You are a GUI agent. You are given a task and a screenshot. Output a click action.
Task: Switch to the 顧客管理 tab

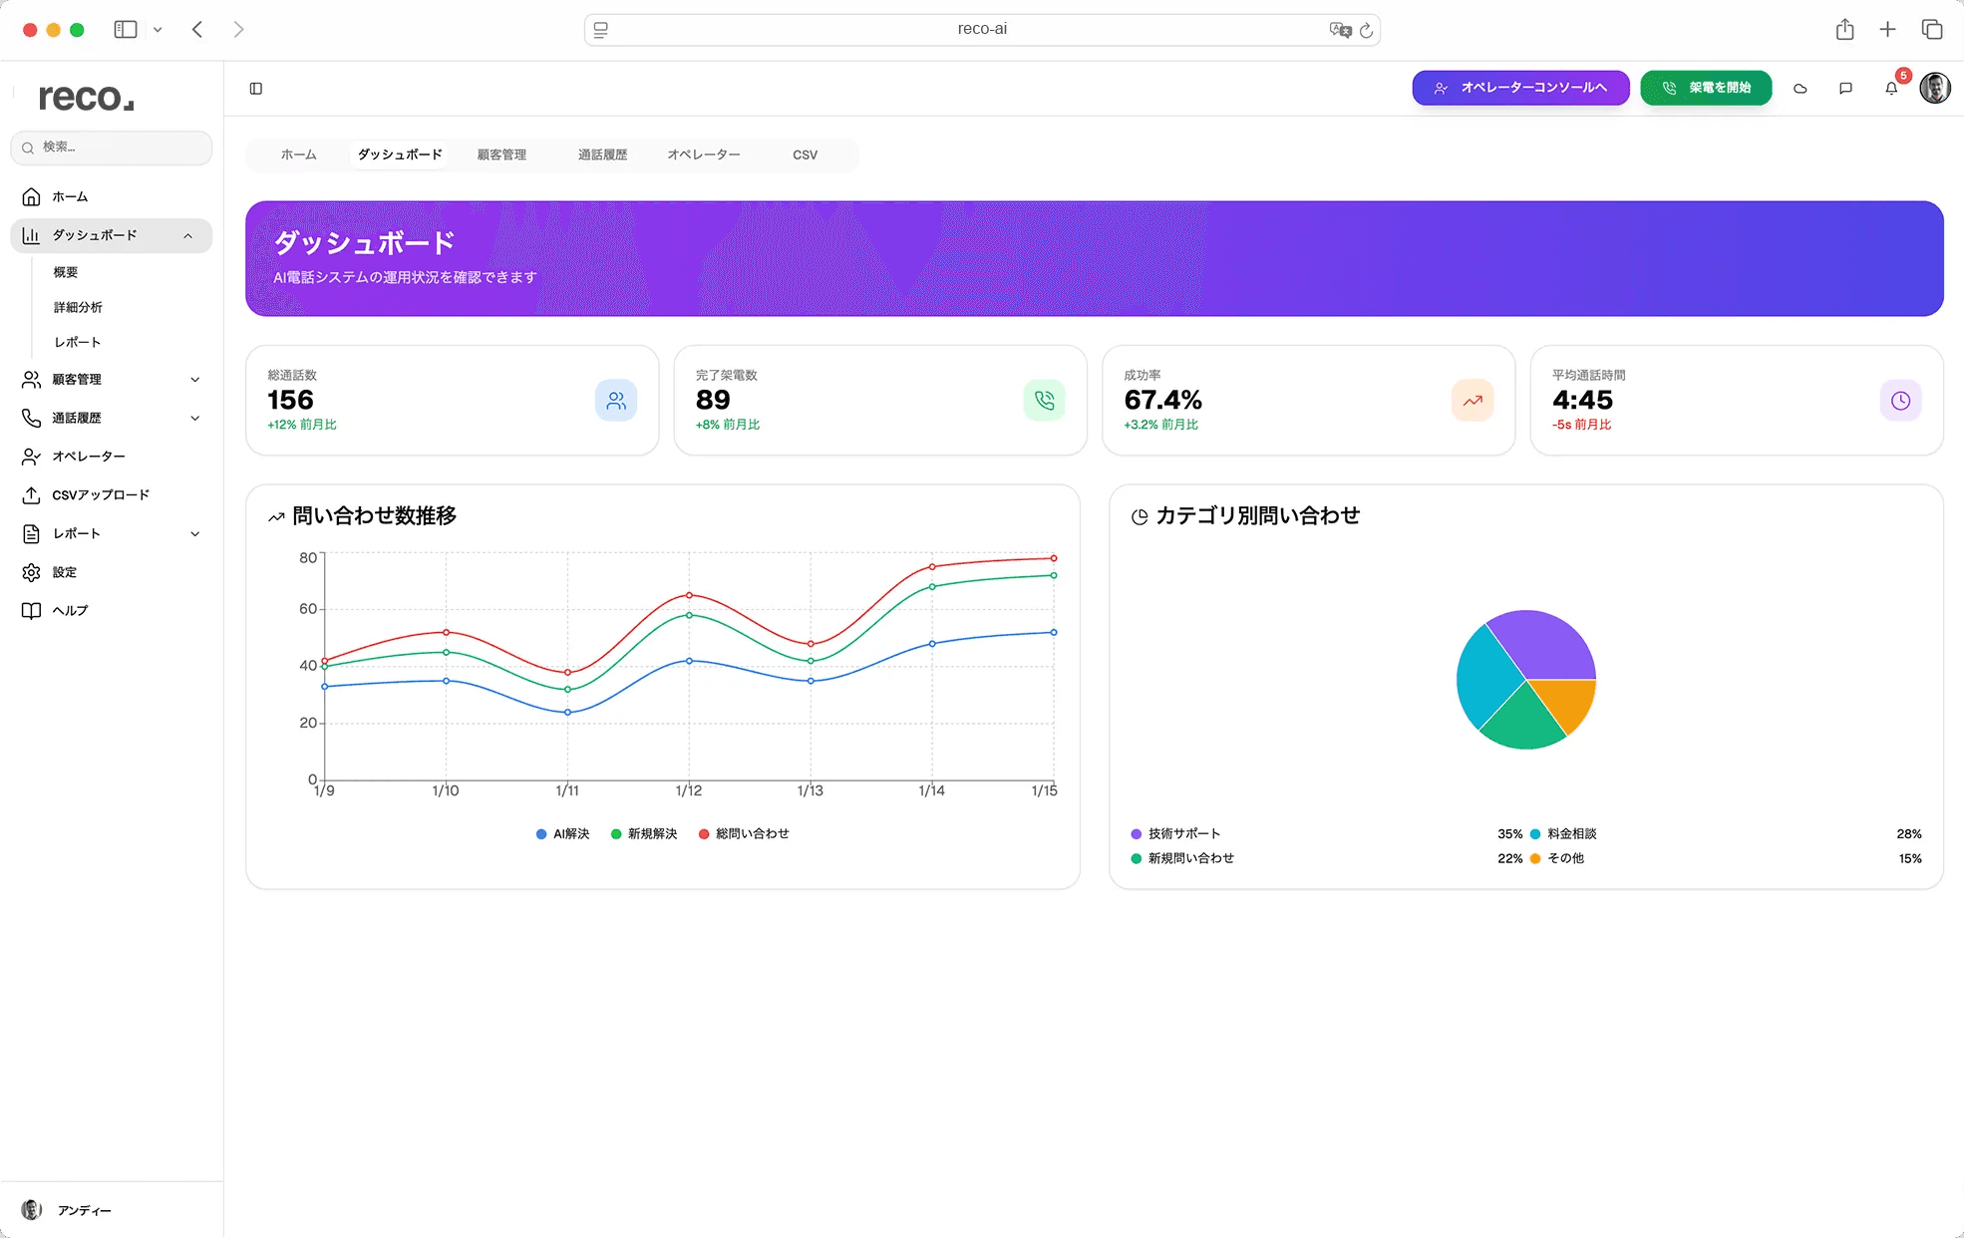pos(502,155)
